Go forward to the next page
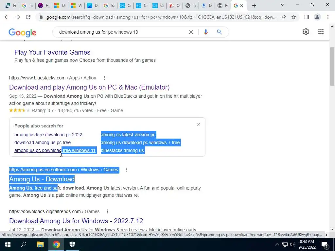The height and width of the screenshot is (251, 335). (x=18, y=17)
